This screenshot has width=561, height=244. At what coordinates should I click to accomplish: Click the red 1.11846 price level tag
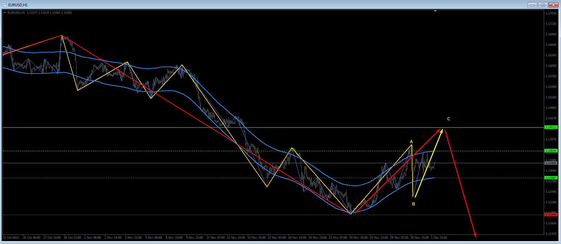point(551,215)
